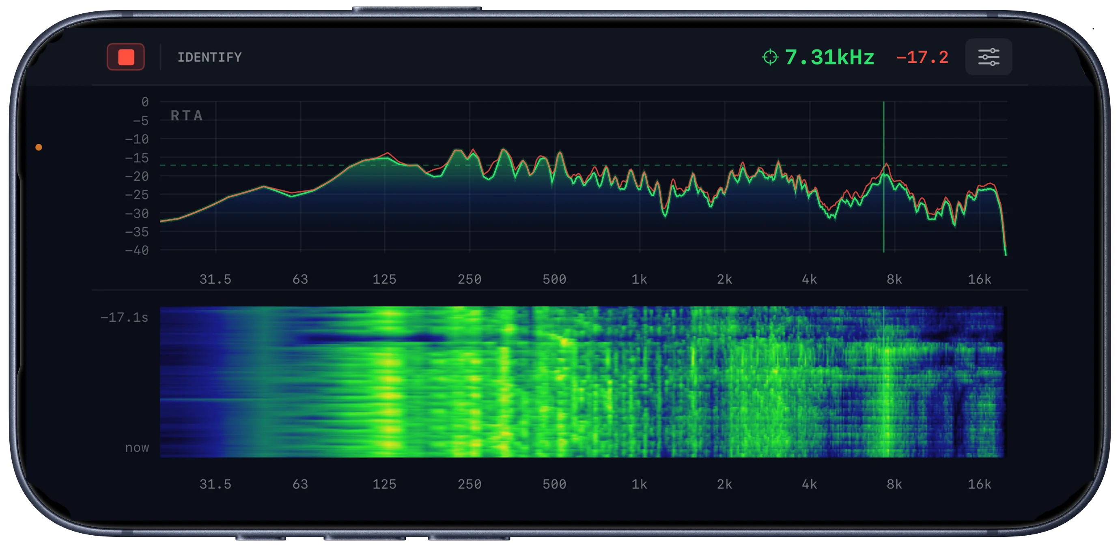Click the 250 label under the spectrogram
This screenshot has width=1120, height=547.
[x=470, y=484]
